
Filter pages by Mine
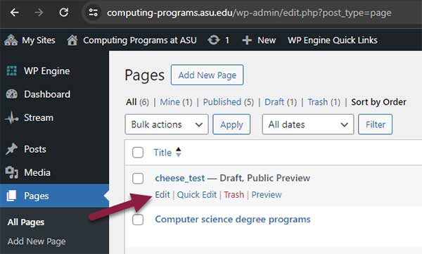[x=170, y=102]
